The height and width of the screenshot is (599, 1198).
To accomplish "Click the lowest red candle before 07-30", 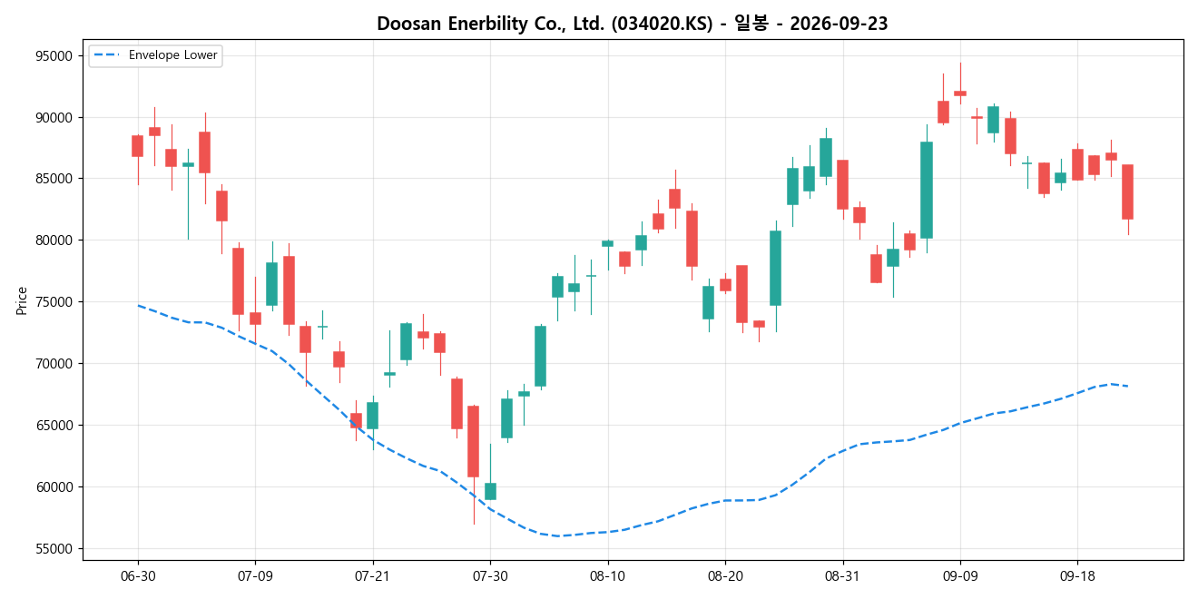I will tap(473, 441).
